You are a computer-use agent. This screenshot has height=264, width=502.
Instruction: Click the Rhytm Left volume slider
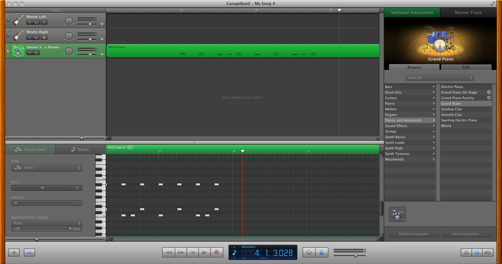coord(87,24)
